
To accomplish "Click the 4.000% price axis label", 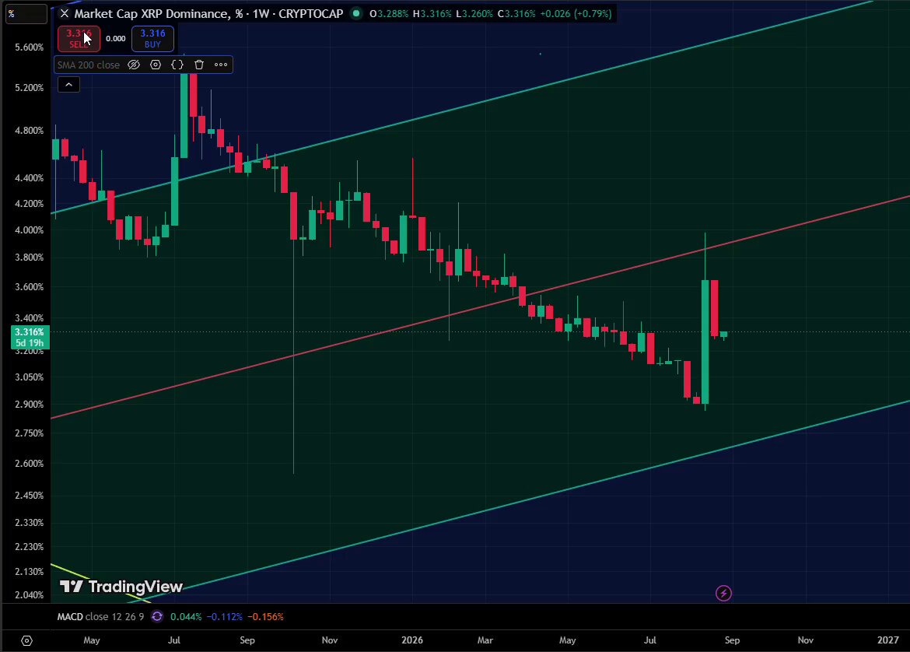I will click(29, 230).
